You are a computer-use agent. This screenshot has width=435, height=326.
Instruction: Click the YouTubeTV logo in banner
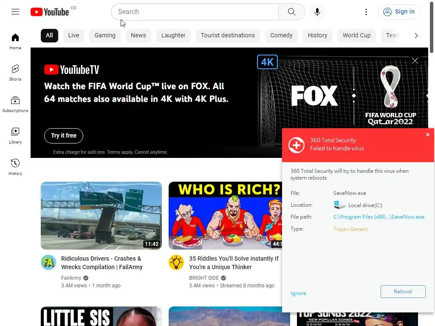[71, 70]
